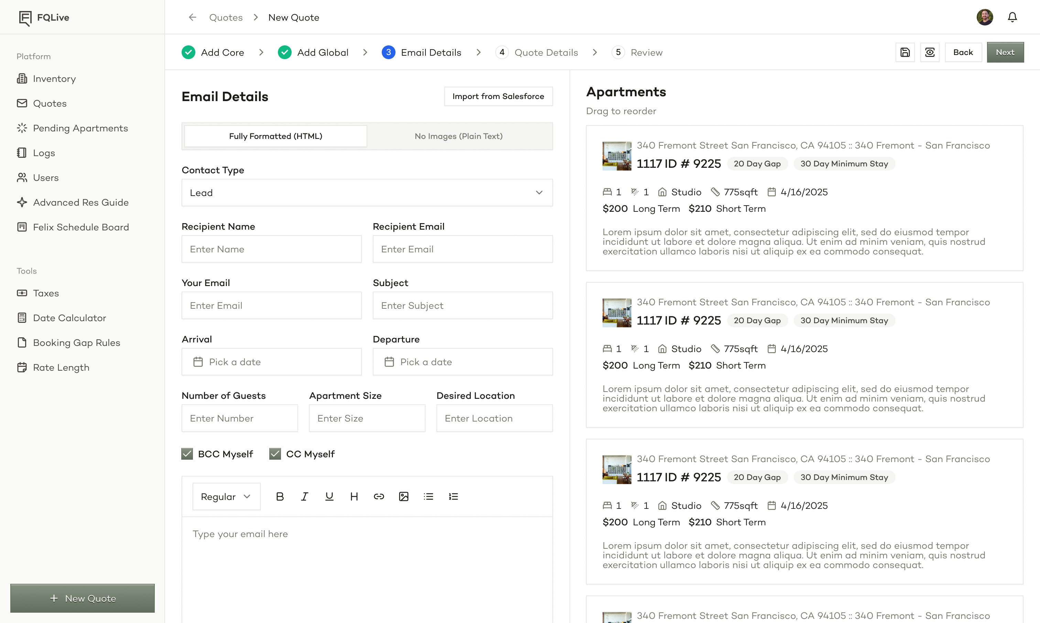The image size is (1040, 623).
Task: Click the preview eye icon button
Action: coord(930,53)
